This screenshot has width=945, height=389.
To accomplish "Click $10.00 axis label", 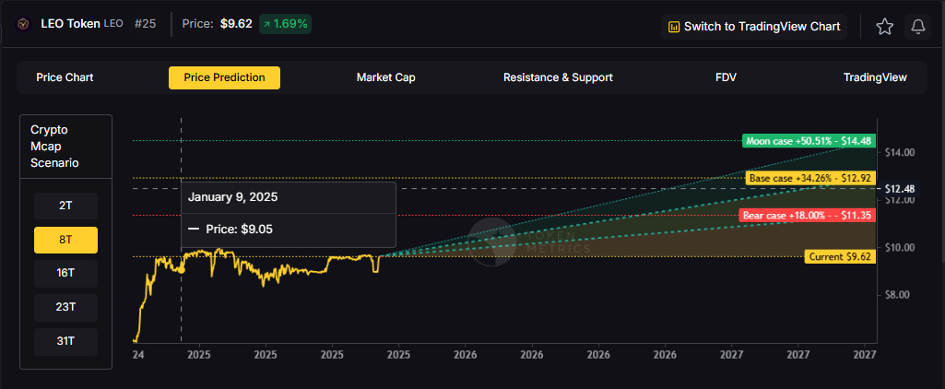I will click(x=900, y=247).
